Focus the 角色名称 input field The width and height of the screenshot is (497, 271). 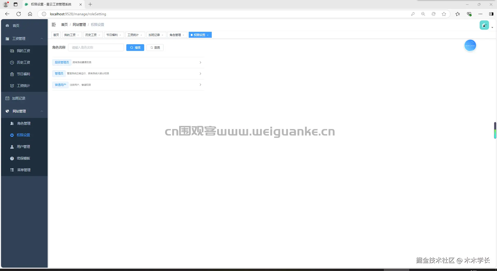[x=96, y=48]
